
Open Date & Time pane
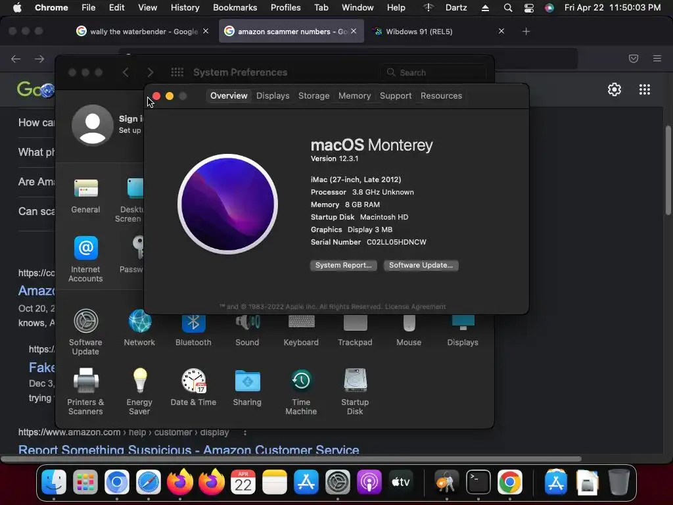(193, 387)
